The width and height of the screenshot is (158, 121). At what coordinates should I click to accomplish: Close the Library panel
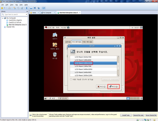(27, 12)
